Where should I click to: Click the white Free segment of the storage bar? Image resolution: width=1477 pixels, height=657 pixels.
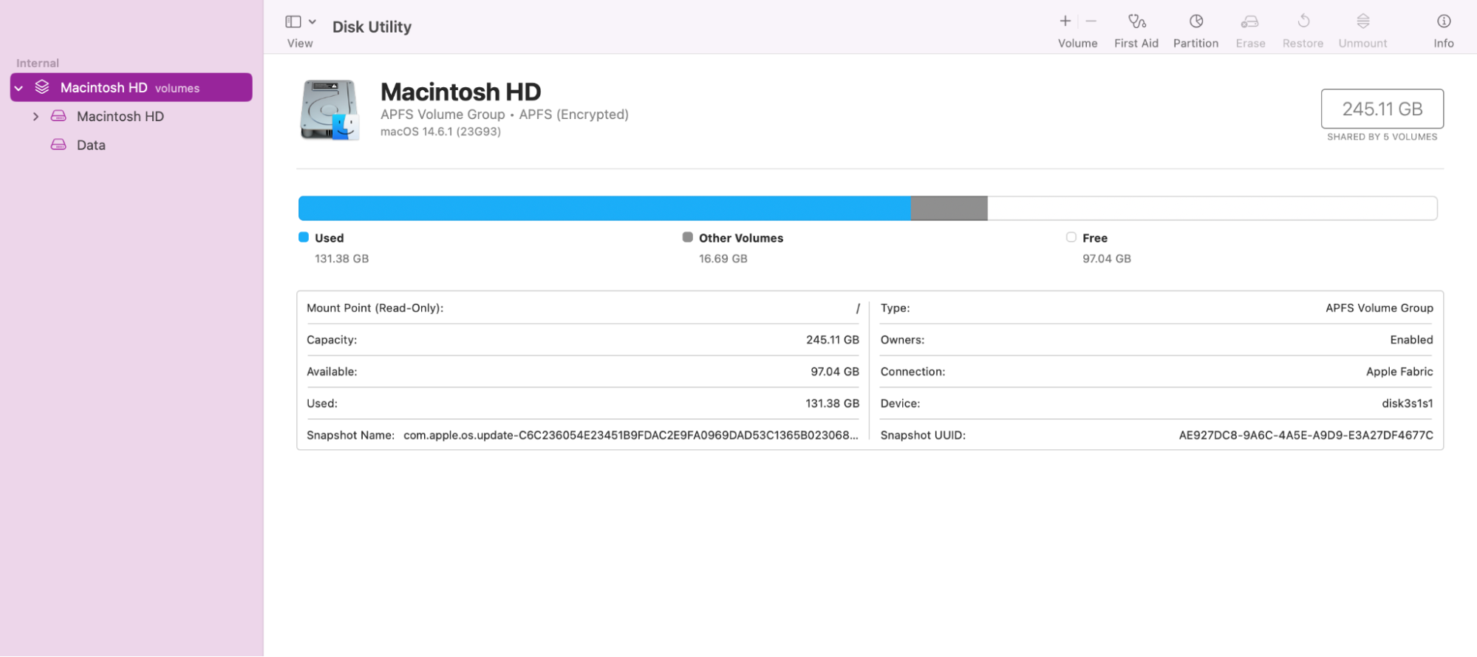(1212, 208)
